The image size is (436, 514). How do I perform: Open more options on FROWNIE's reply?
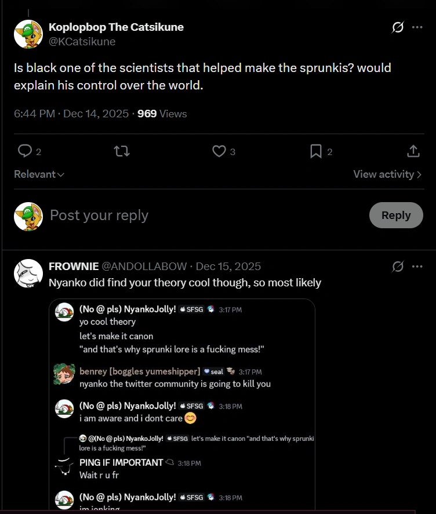tap(417, 267)
